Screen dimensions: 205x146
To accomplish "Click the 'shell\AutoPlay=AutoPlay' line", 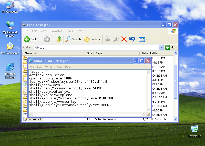I will (53, 102).
